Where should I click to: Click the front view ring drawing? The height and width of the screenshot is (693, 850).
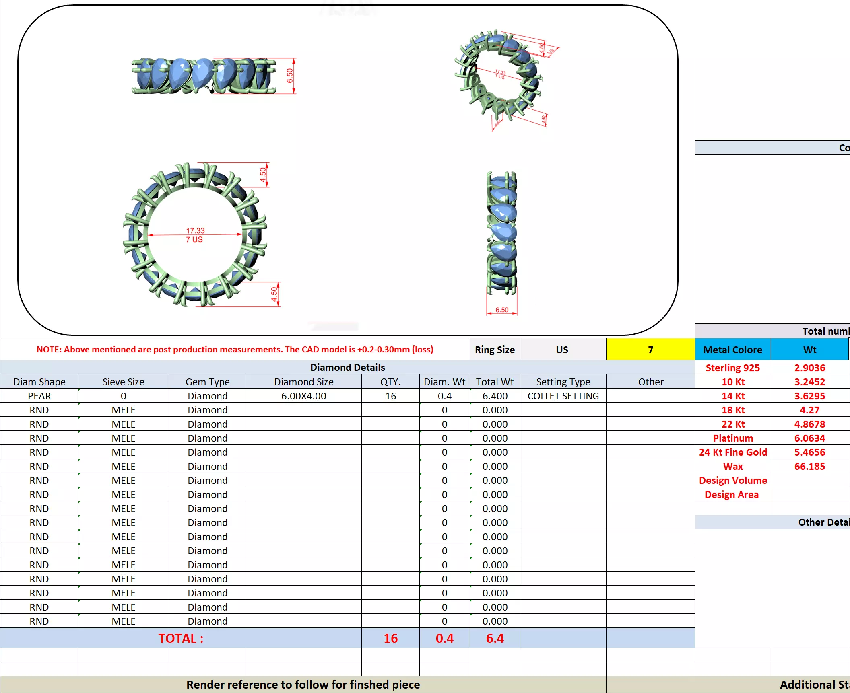pyautogui.click(x=195, y=235)
